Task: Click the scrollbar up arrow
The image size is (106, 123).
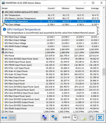Action: [104, 8]
